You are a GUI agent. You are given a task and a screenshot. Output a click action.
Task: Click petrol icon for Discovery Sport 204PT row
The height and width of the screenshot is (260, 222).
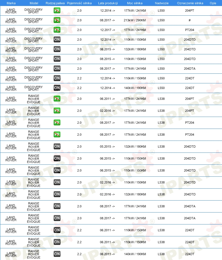[57, 11]
